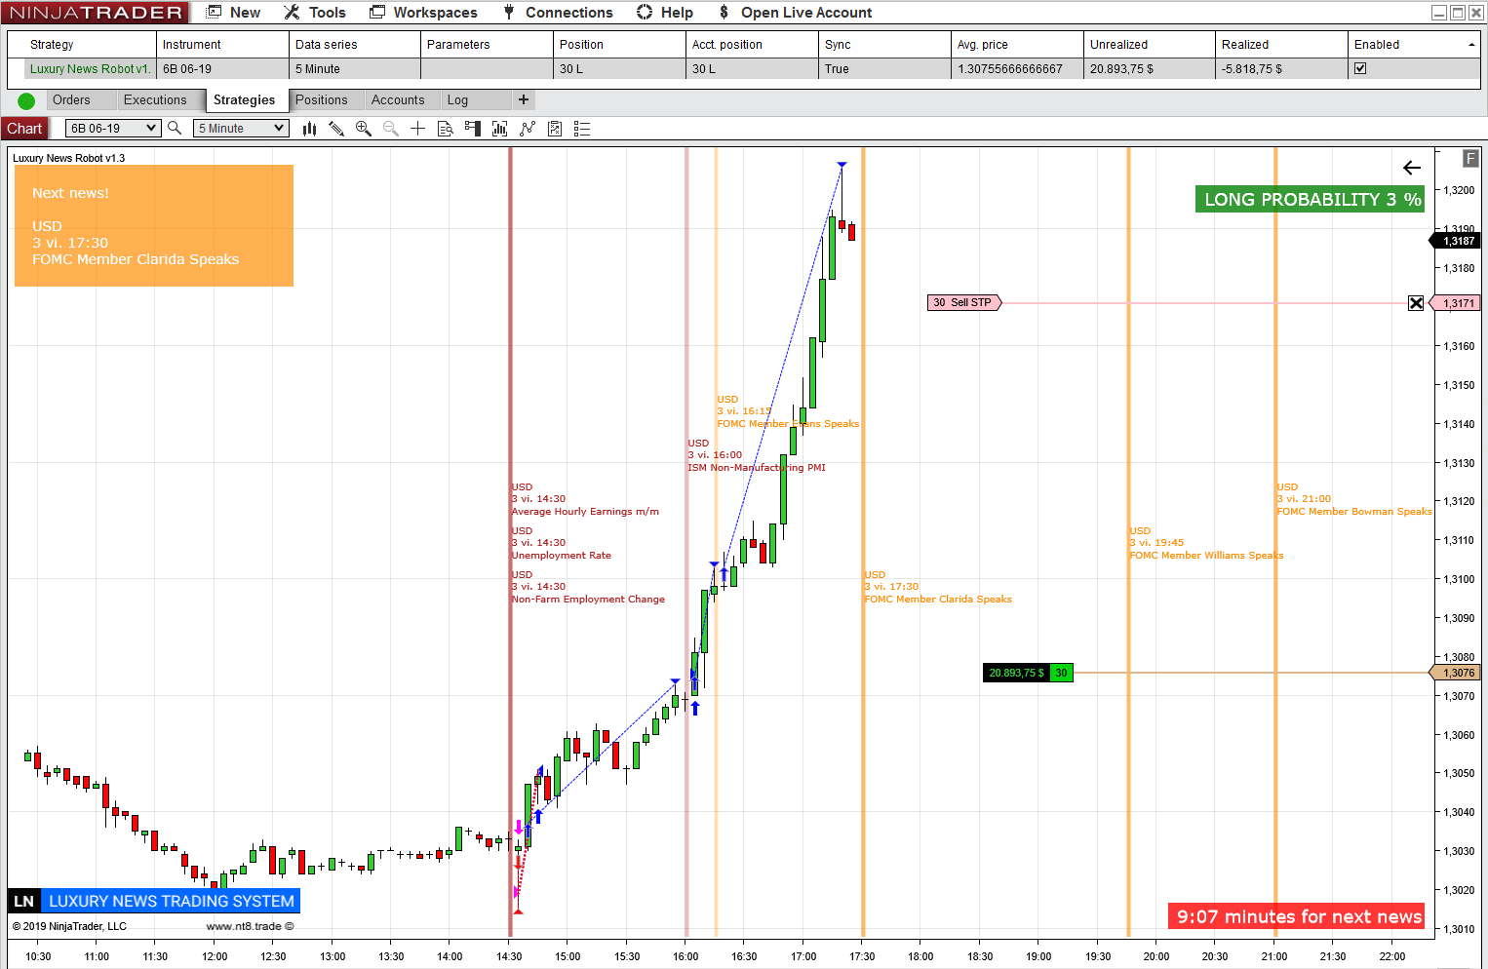This screenshot has width=1488, height=969.
Task: Click the Next news orange info box
Action: click(154, 225)
